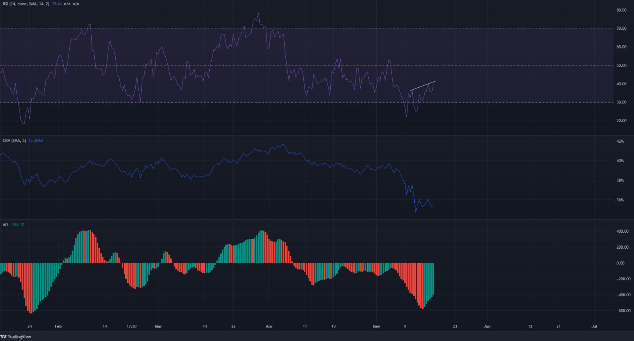Click the 40.00 RSI scale label
The width and height of the screenshot is (634, 341).
pos(621,84)
